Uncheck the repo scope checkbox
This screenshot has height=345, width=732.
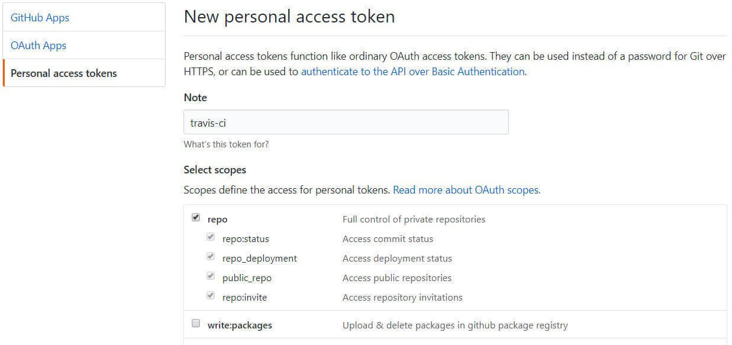pos(196,217)
